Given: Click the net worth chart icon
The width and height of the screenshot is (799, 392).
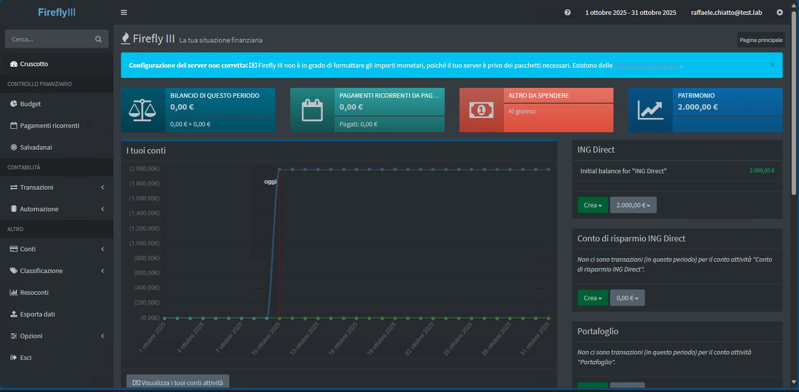Looking at the screenshot, I should tap(650, 110).
